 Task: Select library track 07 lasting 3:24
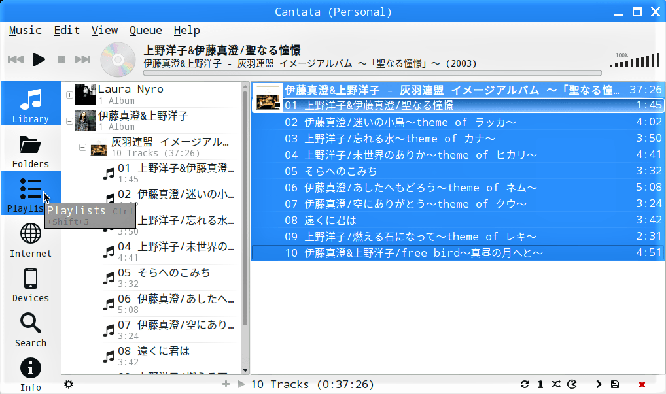pos(170,330)
